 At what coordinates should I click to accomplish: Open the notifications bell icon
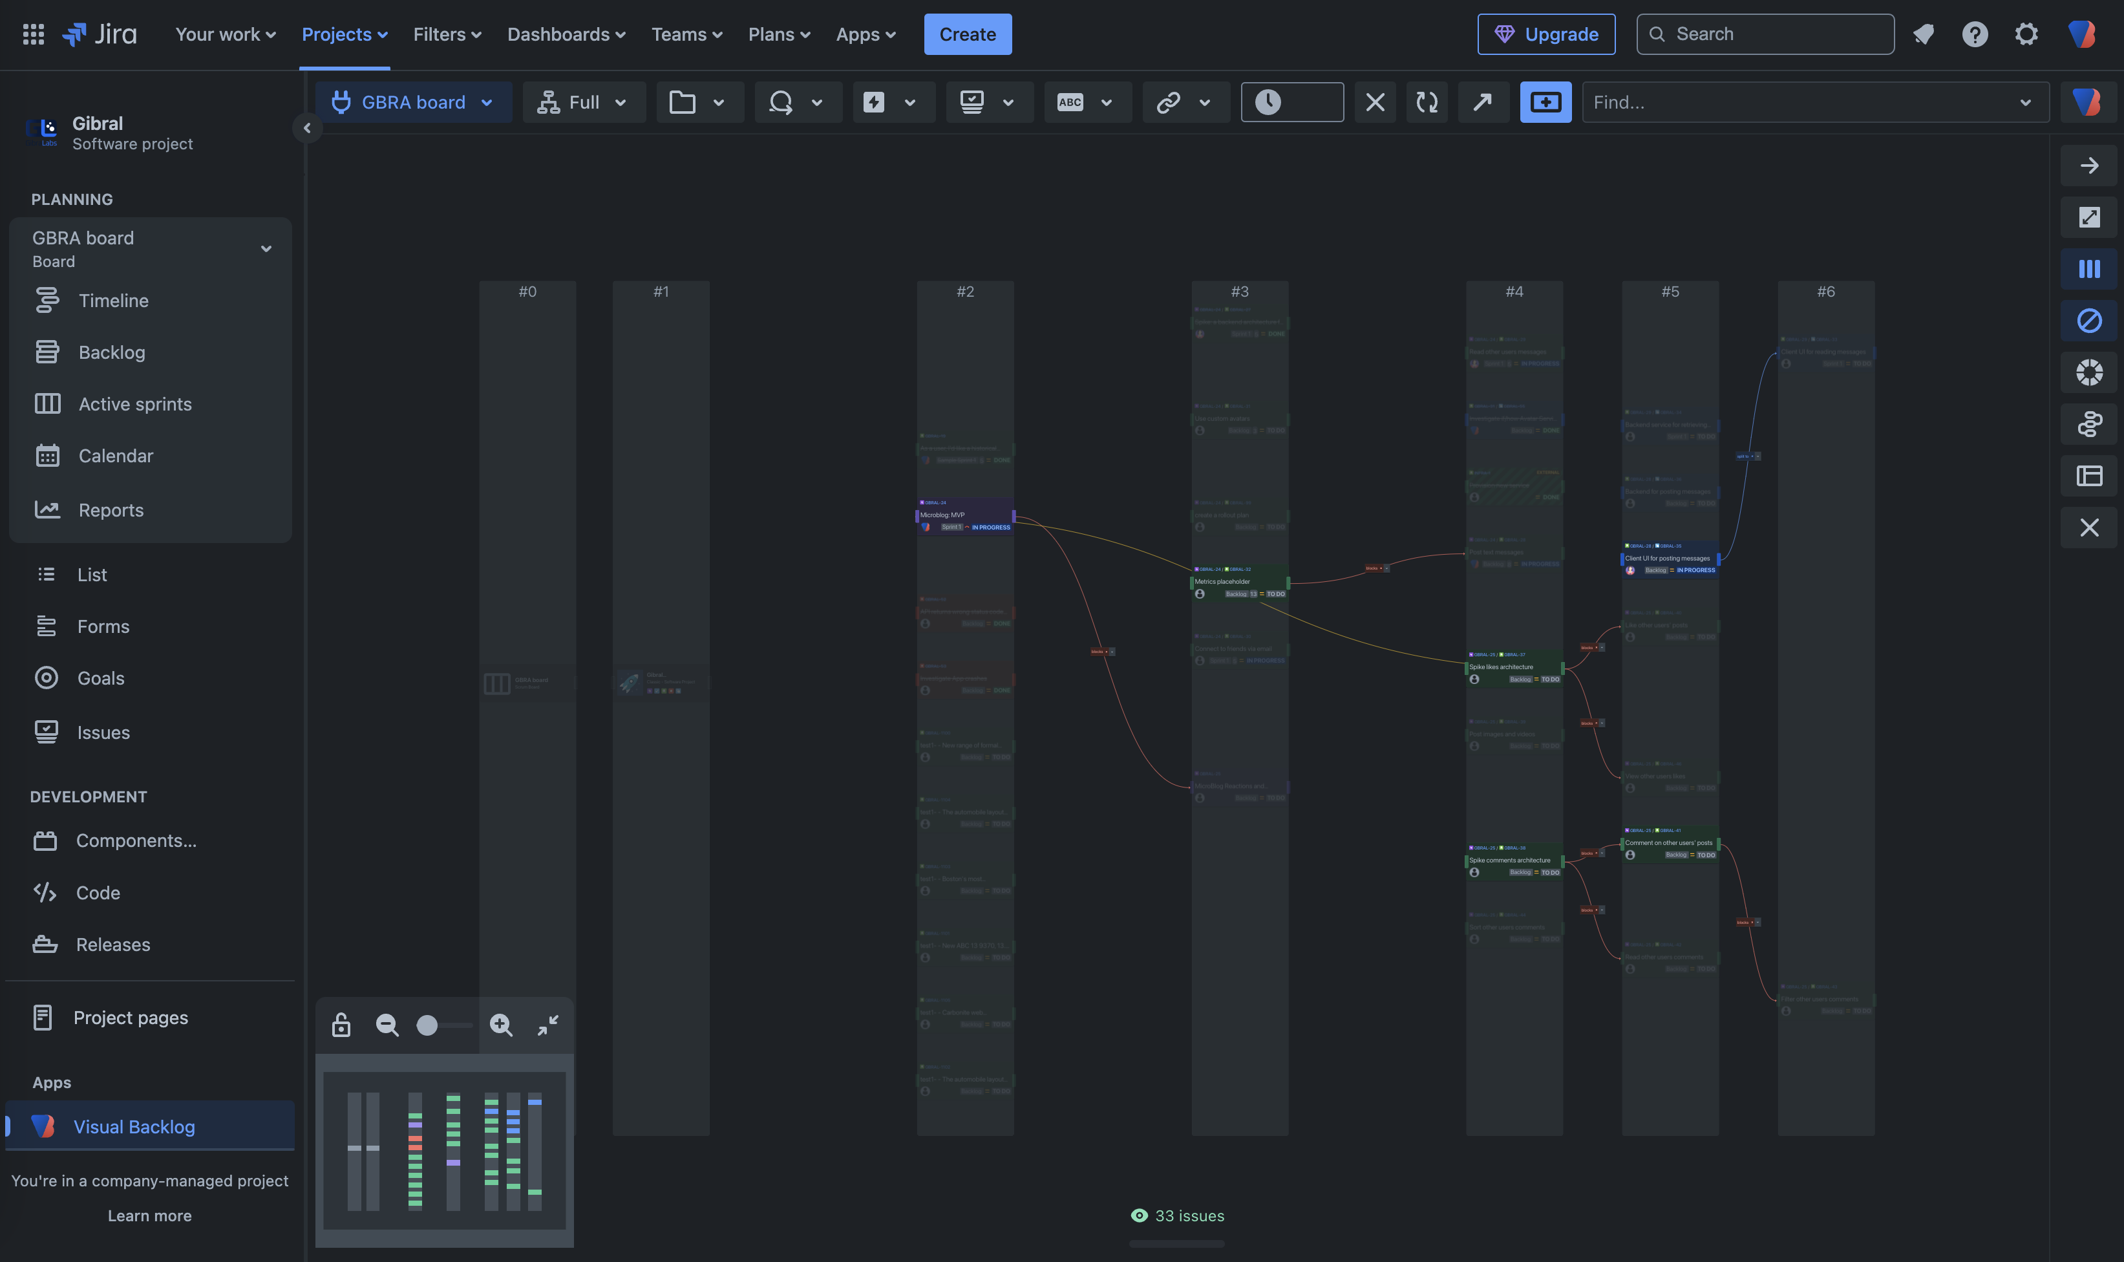[x=1924, y=34]
